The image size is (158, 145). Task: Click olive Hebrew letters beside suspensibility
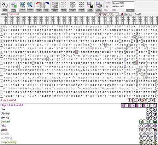coord(148,142)
